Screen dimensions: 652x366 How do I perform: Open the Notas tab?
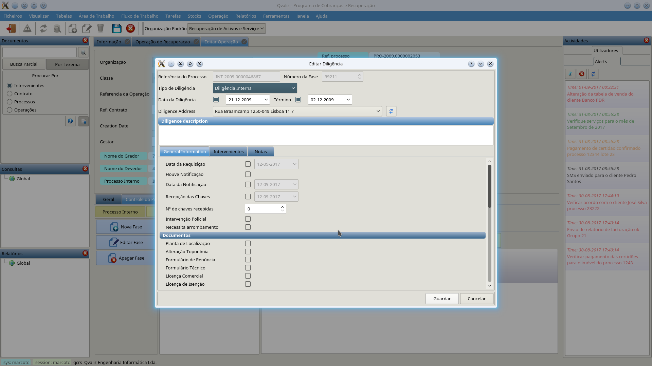(x=260, y=151)
